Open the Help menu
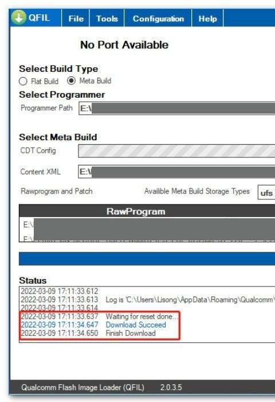The width and height of the screenshot is (275, 402). click(x=207, y=18)
